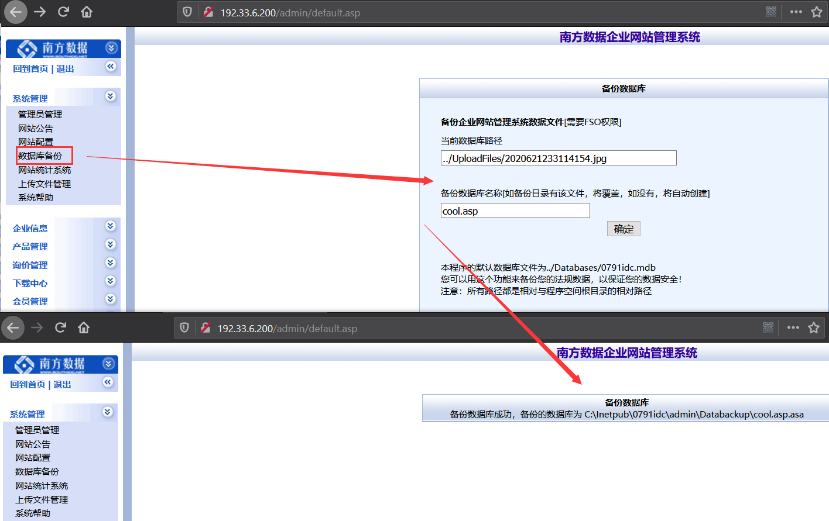Click the 备份企业网站管理系统数据文件 heading text
Viewport: 829px width, 521px height.
click(502, 122)
